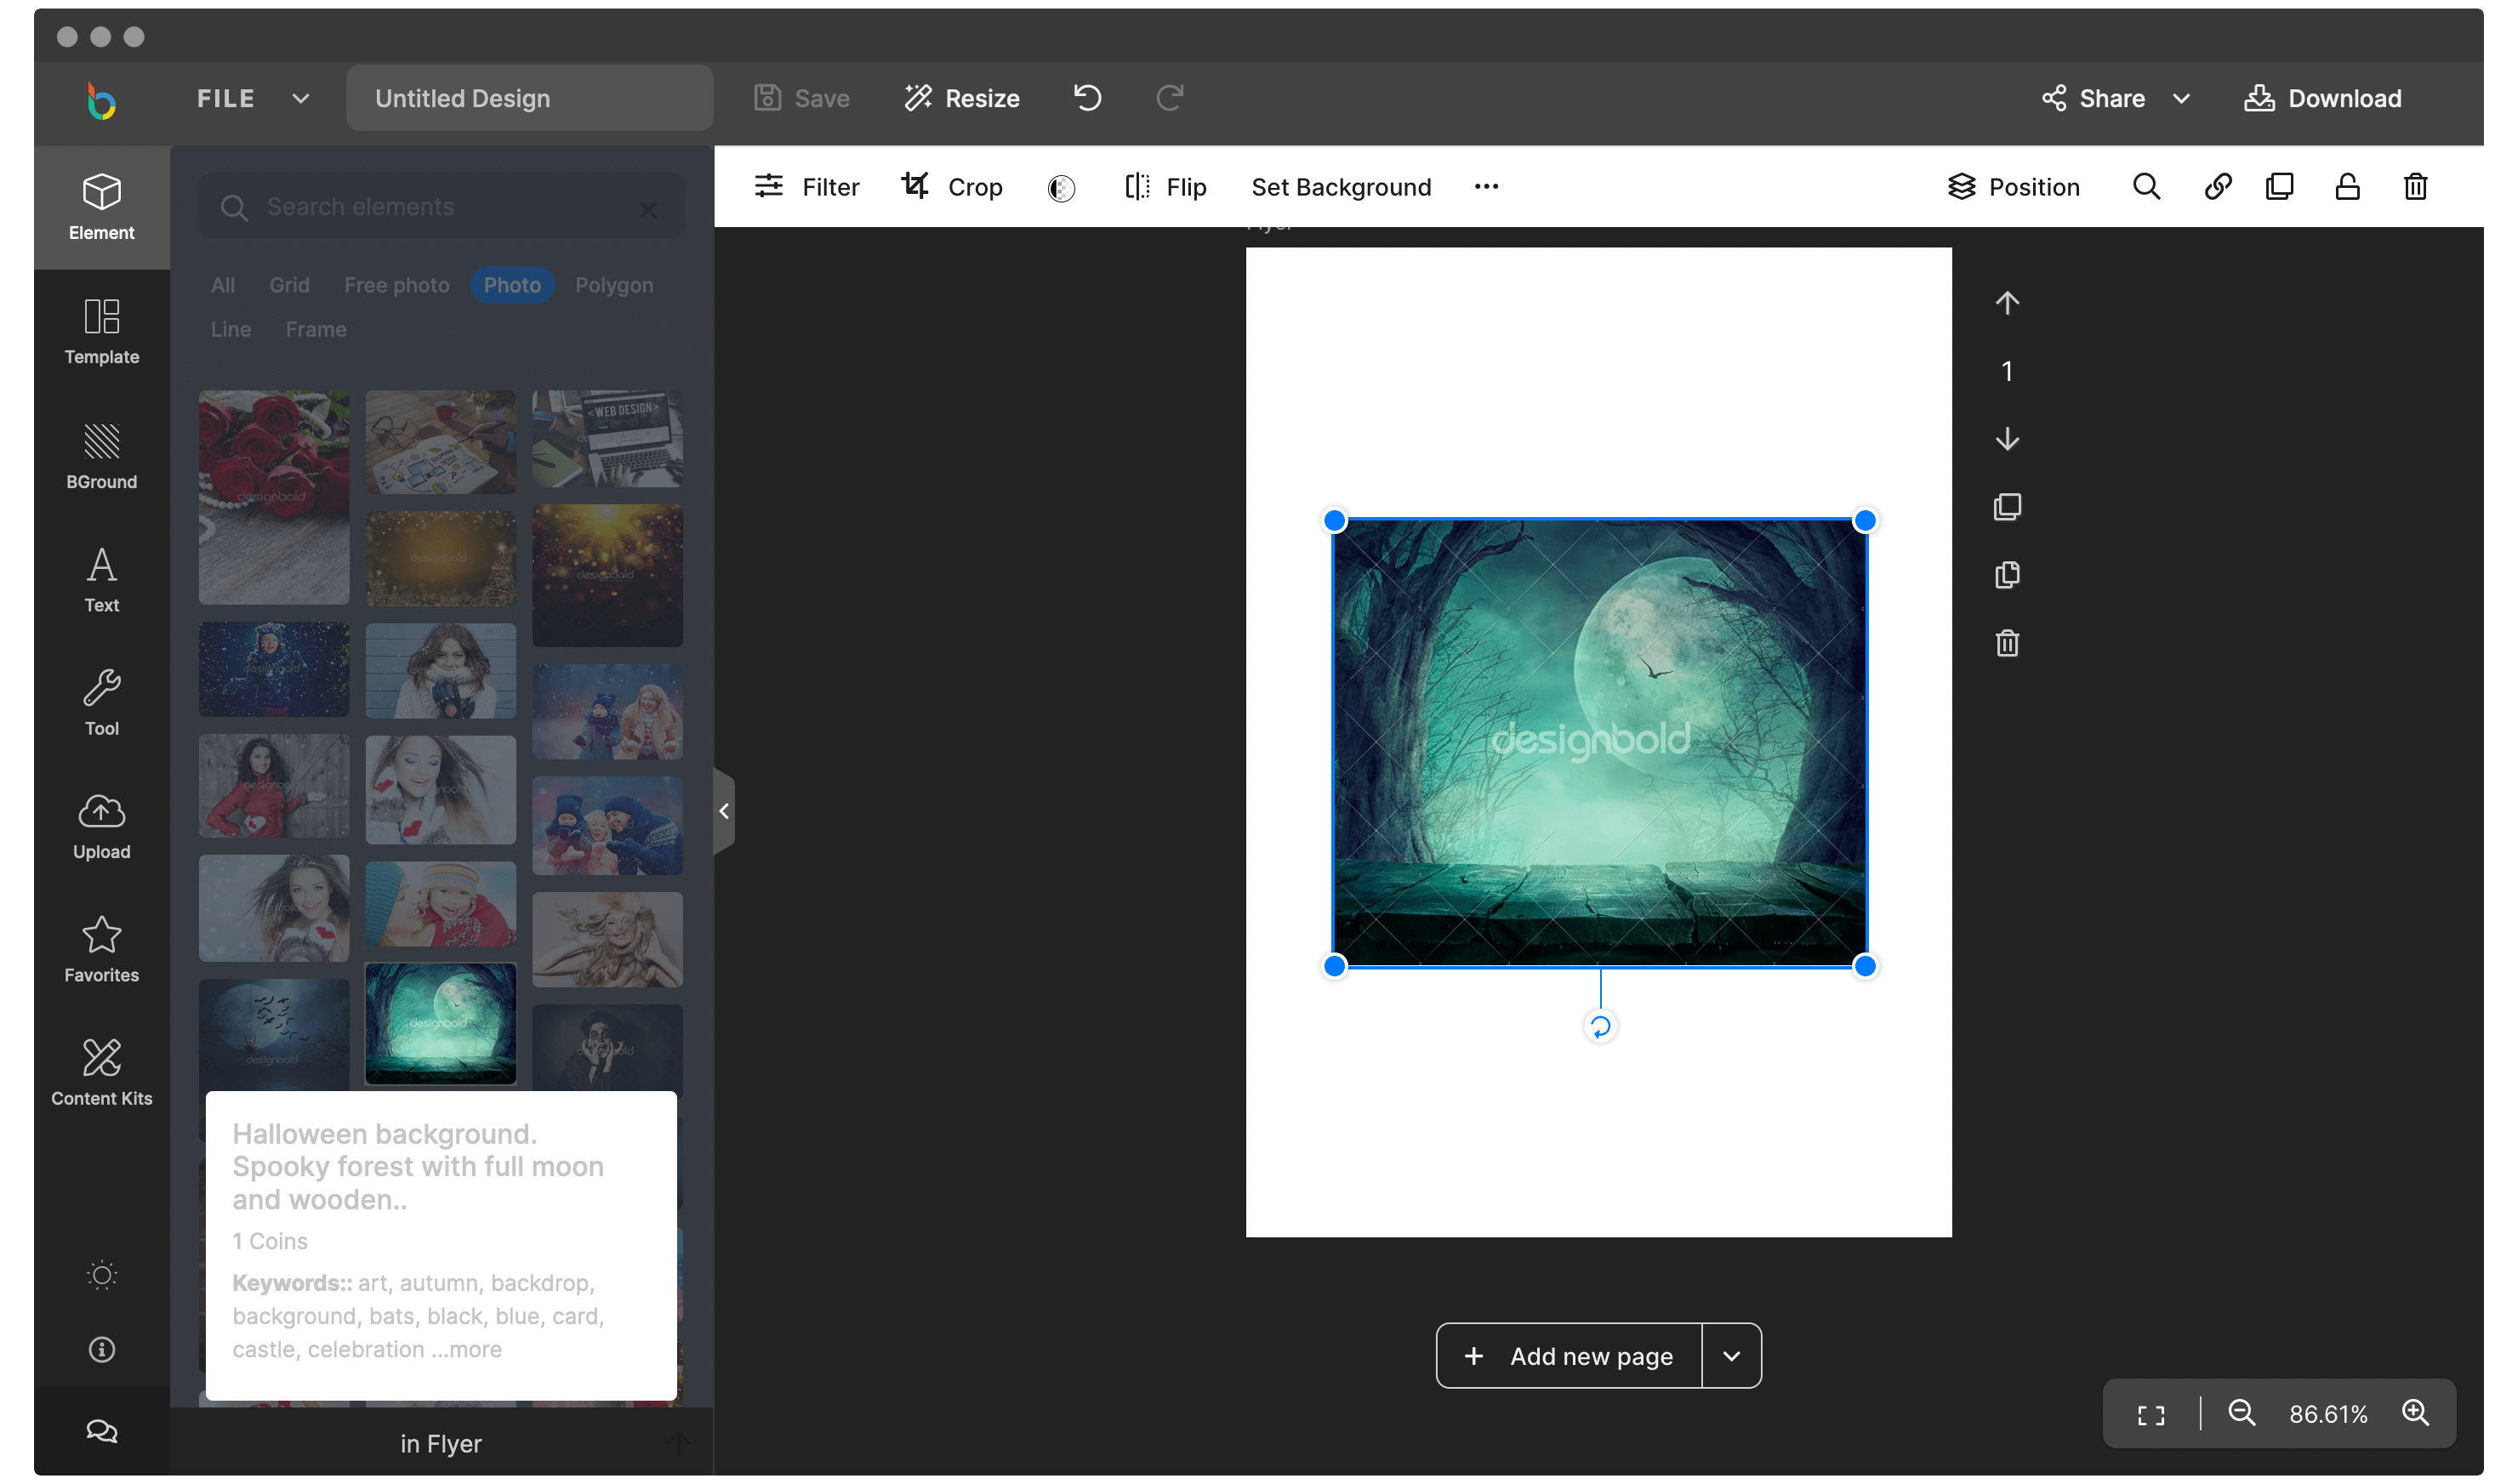Click the fullscreen fit icon

coord(2150,1414)
